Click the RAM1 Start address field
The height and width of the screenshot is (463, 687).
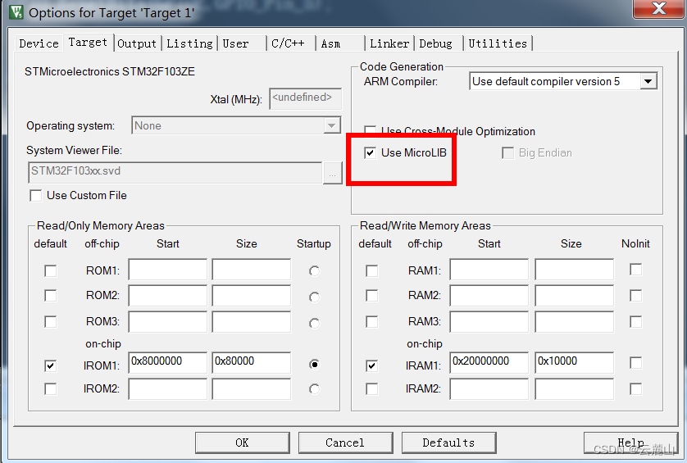(489, 270)
